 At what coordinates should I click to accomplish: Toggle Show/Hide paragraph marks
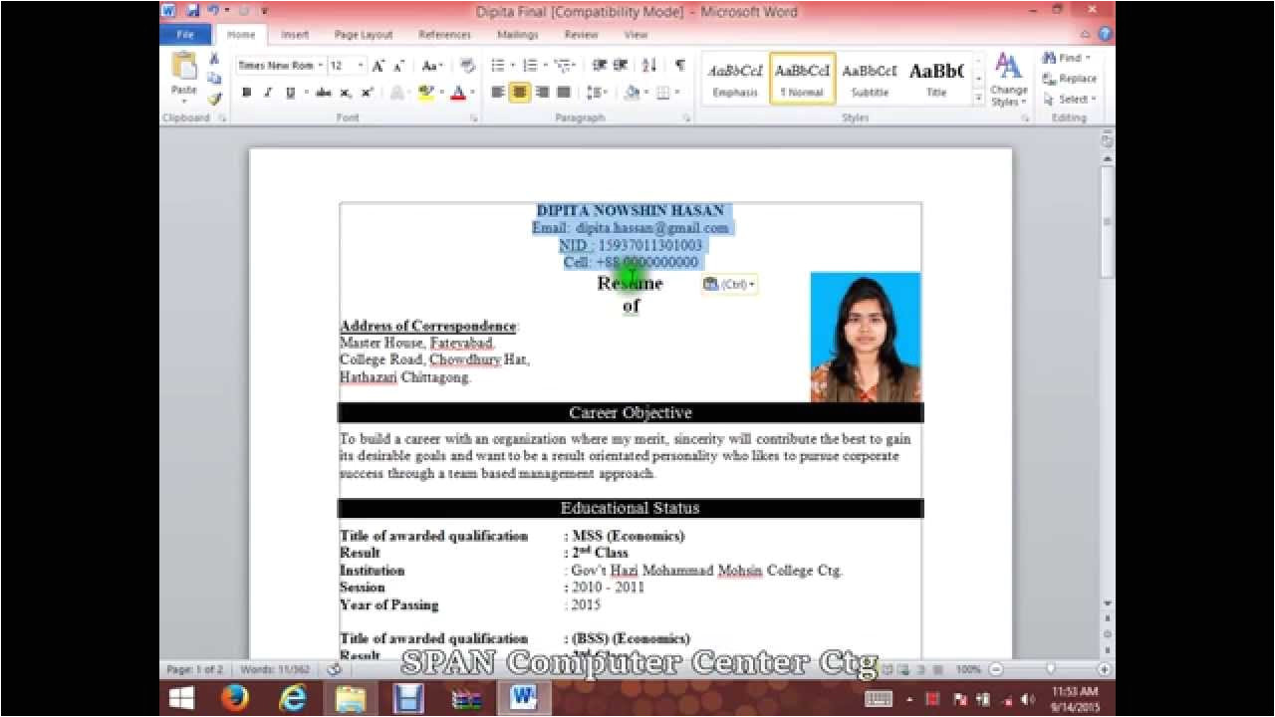pos(679,66)
